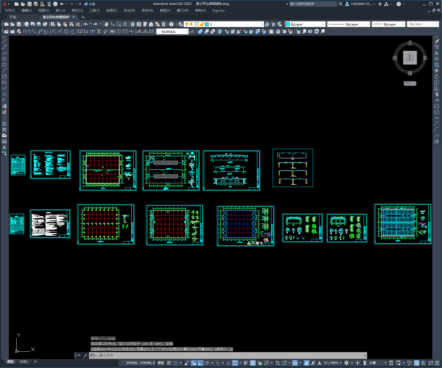The height and width of the screenshot is (368, 442).
Task: Toggle lineweight display in status bar
Action: [246, 363]
